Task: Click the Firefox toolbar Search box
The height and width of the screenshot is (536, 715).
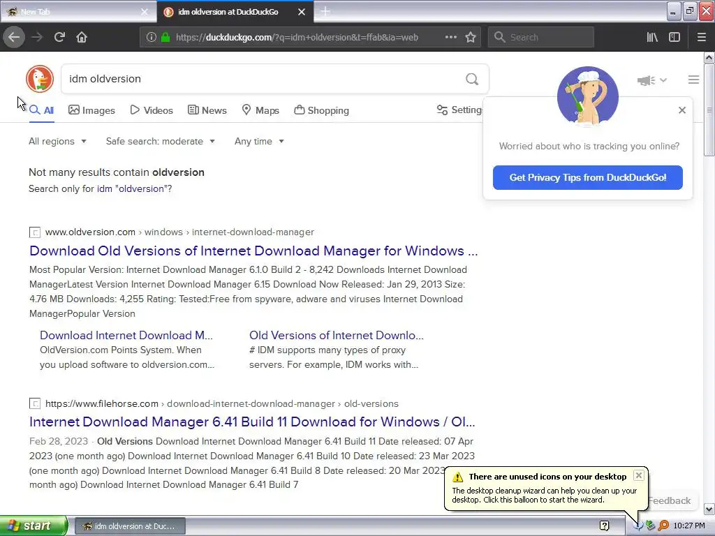Action: (541, 38)
